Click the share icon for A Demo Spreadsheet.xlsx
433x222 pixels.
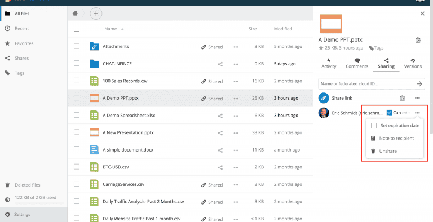[220, 116]
